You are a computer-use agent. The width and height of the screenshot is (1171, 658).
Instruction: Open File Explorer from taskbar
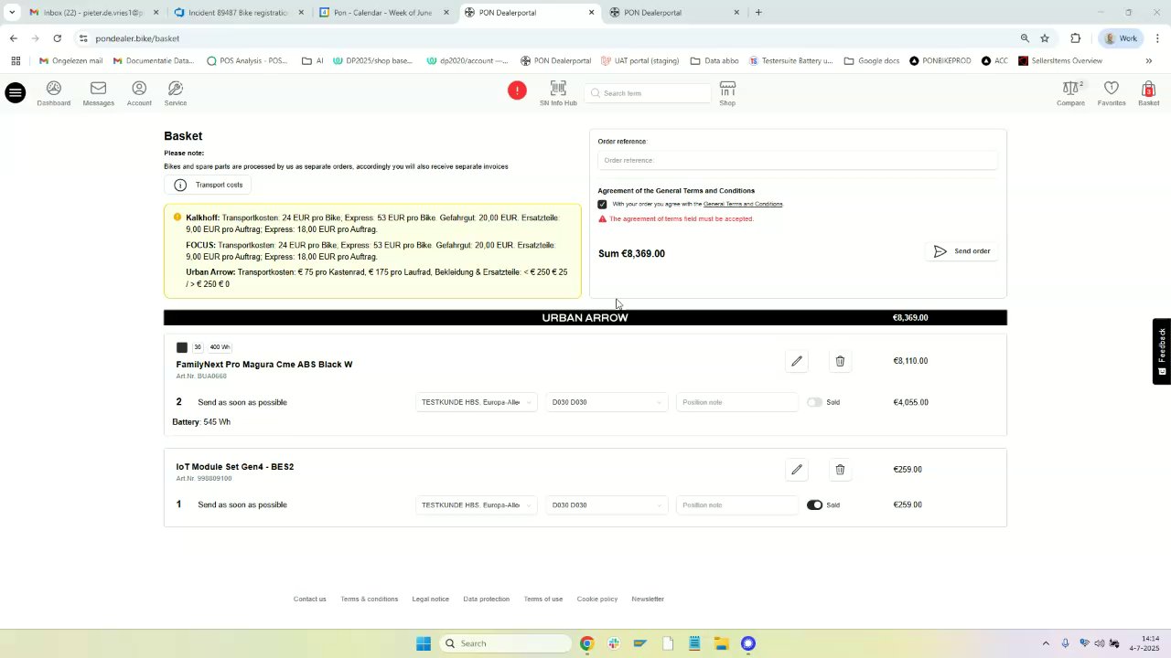[x=721, y=643]
